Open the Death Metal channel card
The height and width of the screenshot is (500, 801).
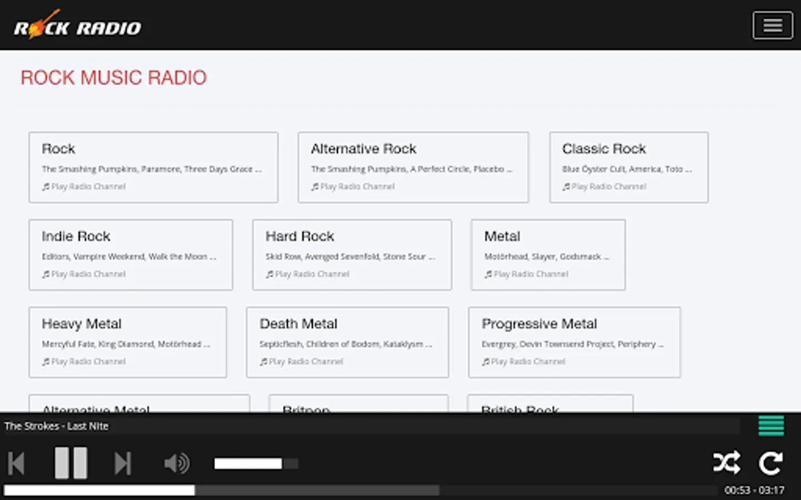click(x=348, y=342)
